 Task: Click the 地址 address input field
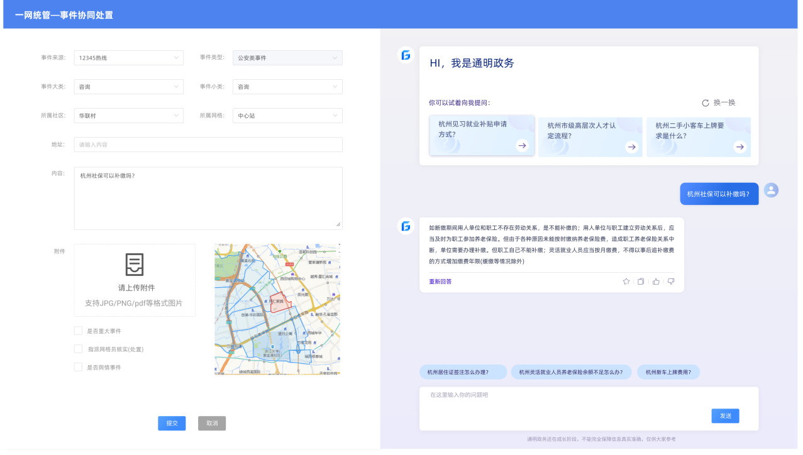tap(208, 145)
